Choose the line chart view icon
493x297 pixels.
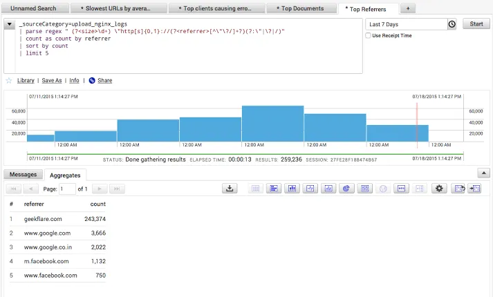tap(310, 189)
